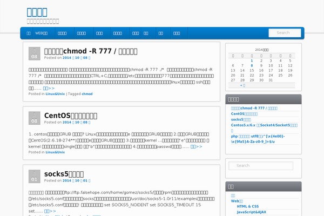Viewport: 324px width, 216px height.
Task: Click the search field in the blue navigation bar
Action: coord(285,33)
